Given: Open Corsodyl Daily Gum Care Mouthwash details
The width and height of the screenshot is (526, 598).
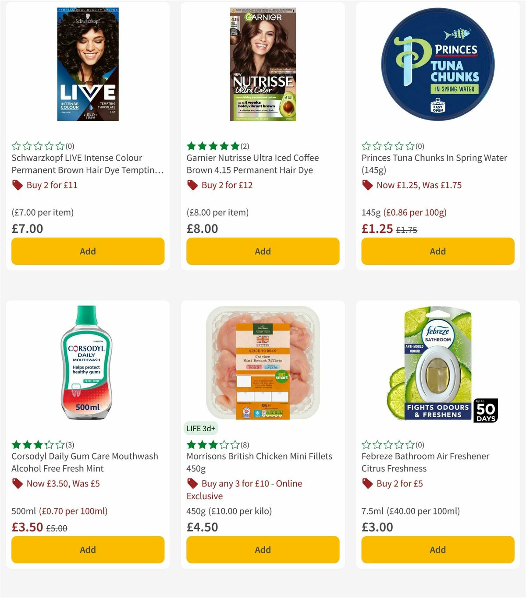Looking at the screenshot, I should click(x=84, y=462).
